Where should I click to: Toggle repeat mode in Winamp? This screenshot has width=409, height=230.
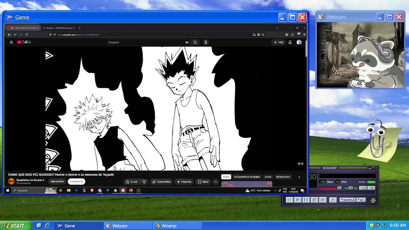(361, 200)
